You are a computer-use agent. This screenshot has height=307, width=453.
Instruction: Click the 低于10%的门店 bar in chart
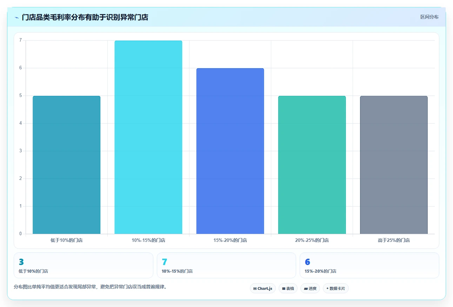pos(67,165)
